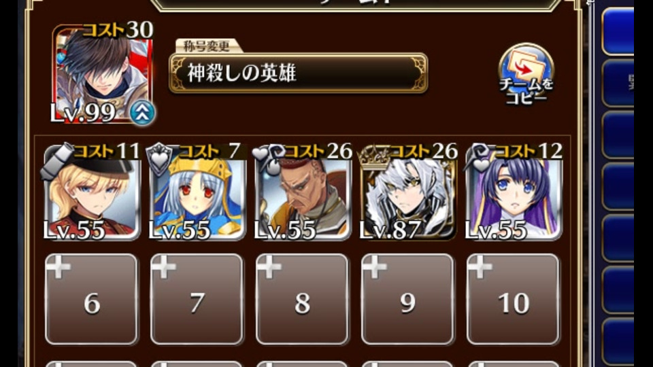The width and height of the screenshot is (653, 367).
Task: Select blonde officer character with cost 11
Action: point(92,193)
